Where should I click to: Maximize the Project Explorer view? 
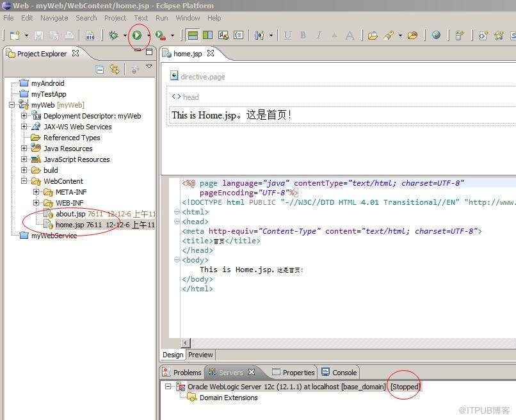coord(149,52)
